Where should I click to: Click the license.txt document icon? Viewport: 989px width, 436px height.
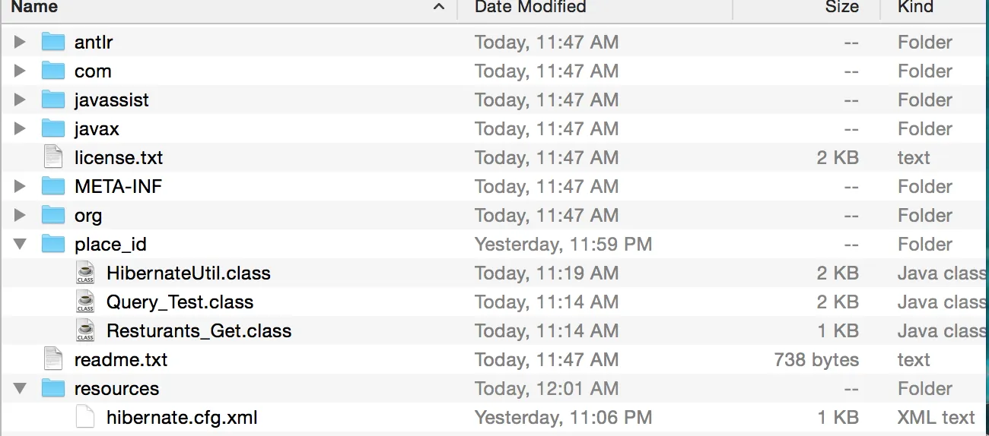coord(53,157)
